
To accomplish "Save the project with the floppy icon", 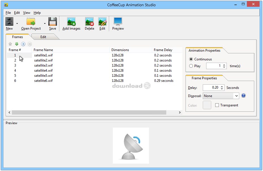I will (x=53, y=21).
